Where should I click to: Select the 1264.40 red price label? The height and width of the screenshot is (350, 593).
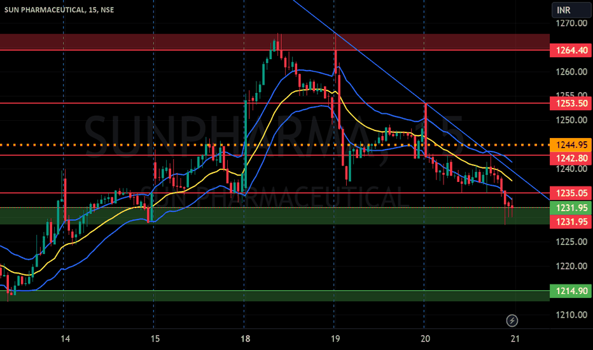click(x=571, y=50)
